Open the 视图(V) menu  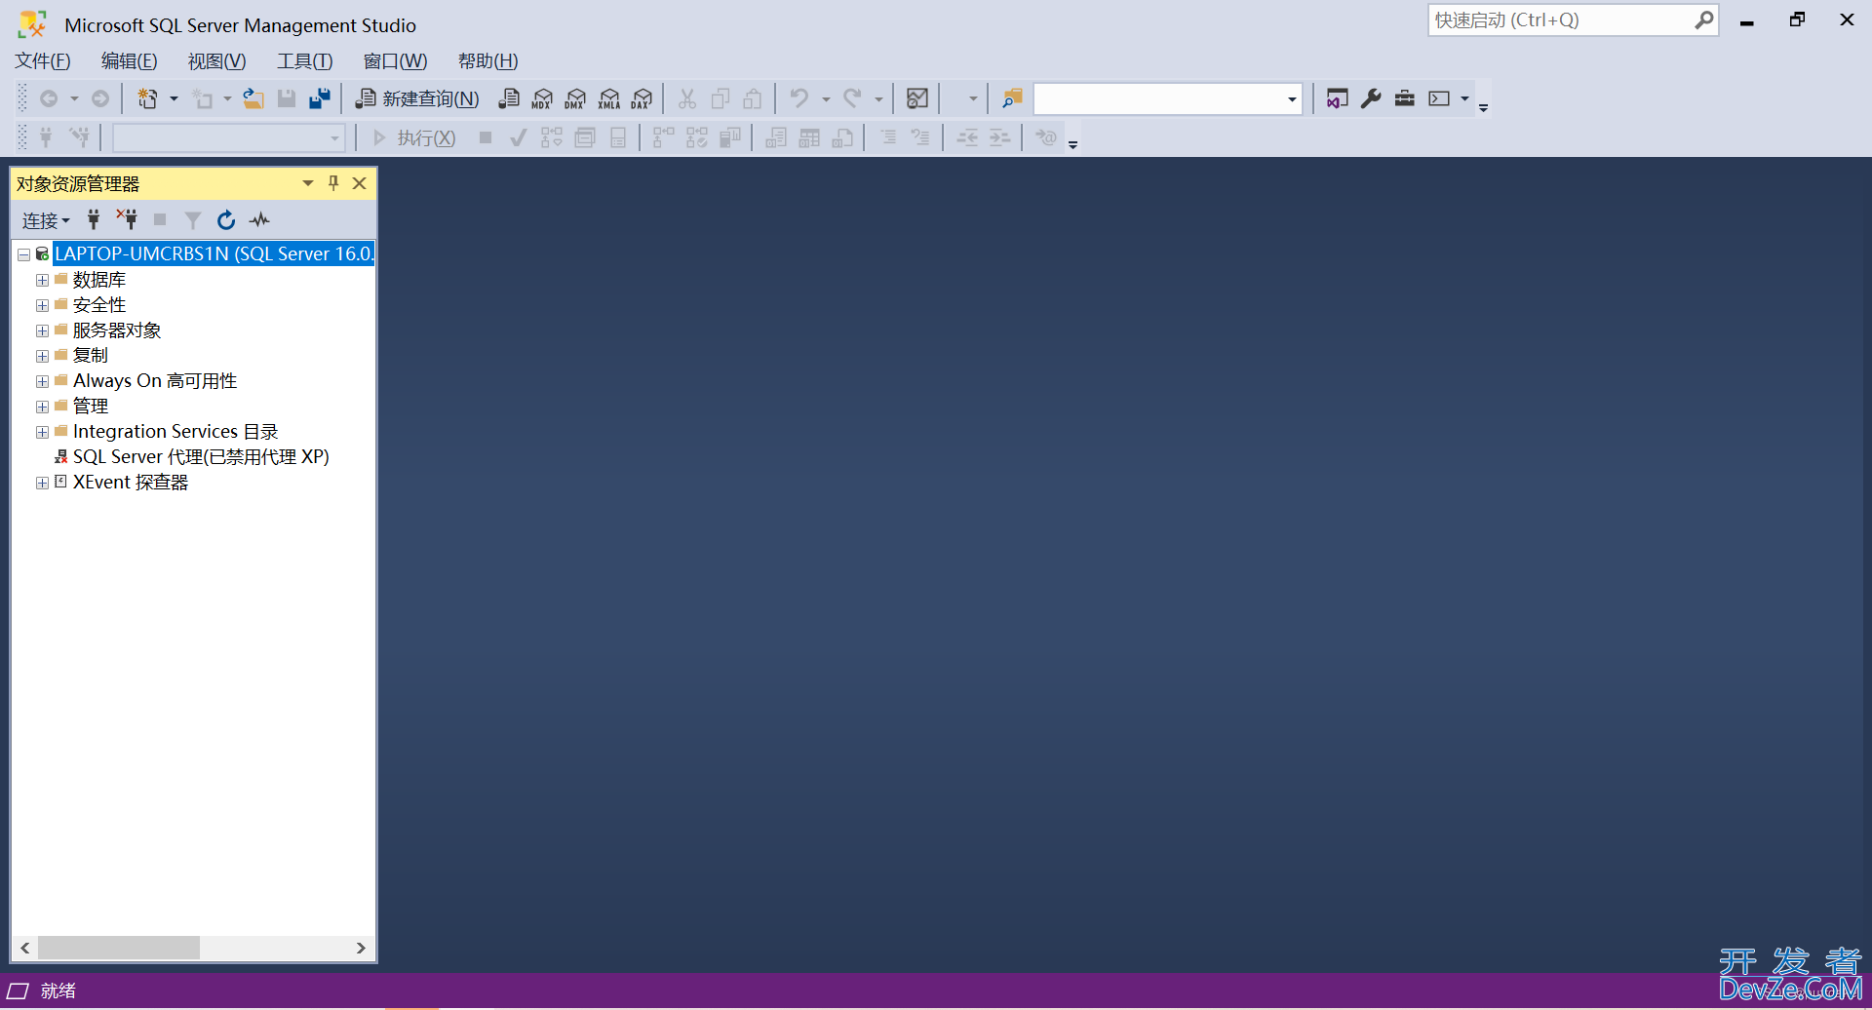pos(217,61)
